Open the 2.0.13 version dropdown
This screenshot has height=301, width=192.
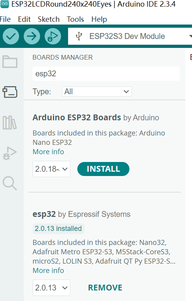click(51, 287)
